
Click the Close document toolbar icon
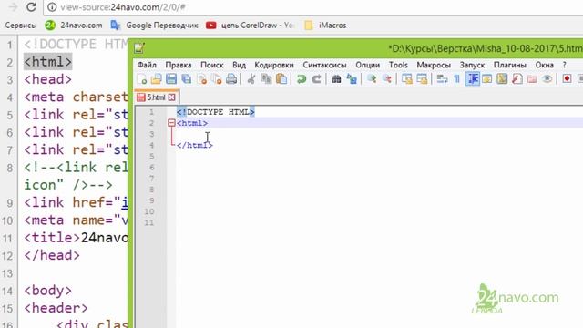point(202,79)
